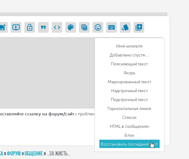Viewport: 189px width, 159px height.
Task: Choose 'Якорь' from the menu
Action: tap(129, 73)
